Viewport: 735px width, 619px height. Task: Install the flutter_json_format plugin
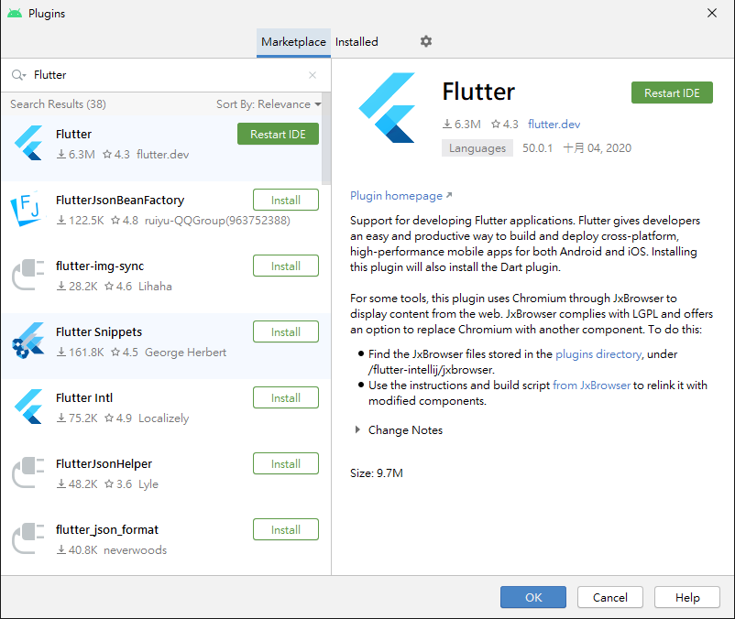[286, 529]
